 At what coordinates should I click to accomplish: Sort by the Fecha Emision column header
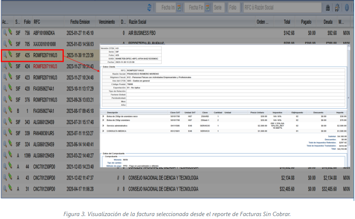click(x=80, y=21)
